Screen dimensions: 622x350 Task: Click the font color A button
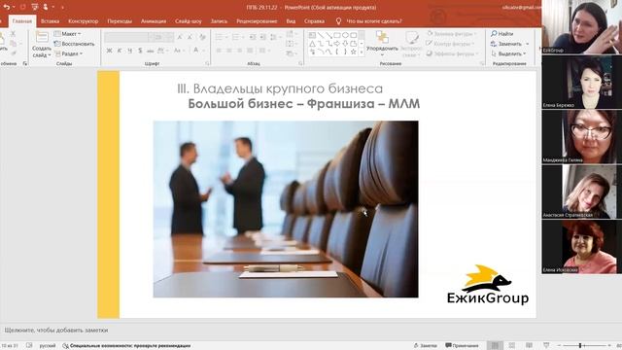[197, 51]
